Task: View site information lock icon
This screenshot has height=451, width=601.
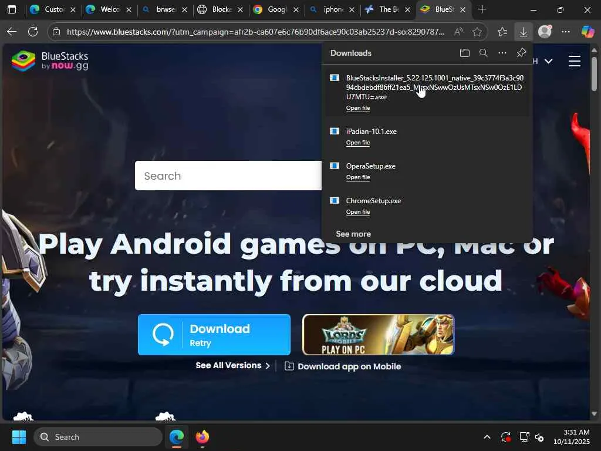Action: 56,32
